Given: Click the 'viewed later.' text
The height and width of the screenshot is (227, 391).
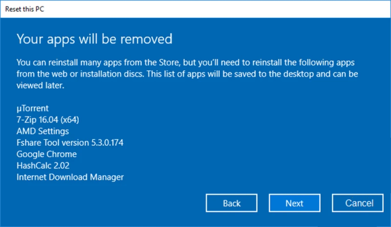Looking at the screenshot, I should tap(40, 85).
